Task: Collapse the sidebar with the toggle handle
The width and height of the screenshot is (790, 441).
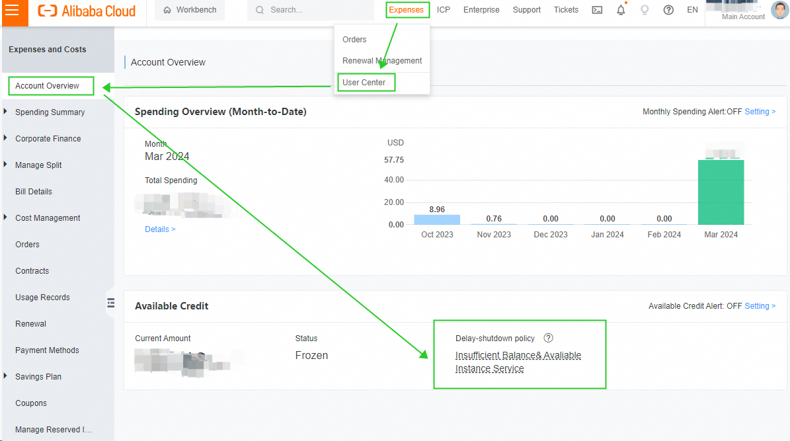Action: coord(110,303)
